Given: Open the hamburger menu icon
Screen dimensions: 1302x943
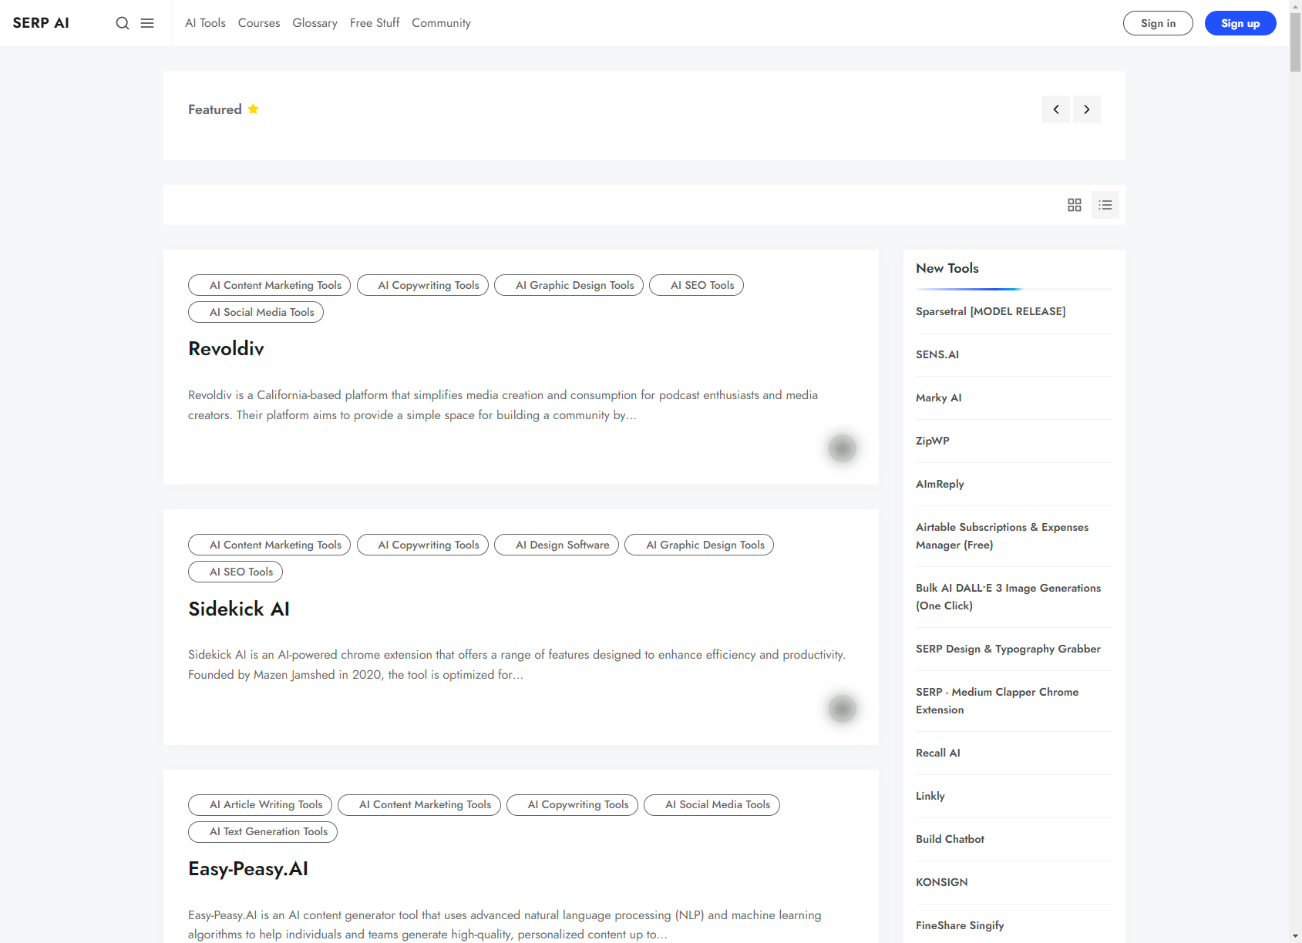Looking at the screenshot, I should click(147, 23).
